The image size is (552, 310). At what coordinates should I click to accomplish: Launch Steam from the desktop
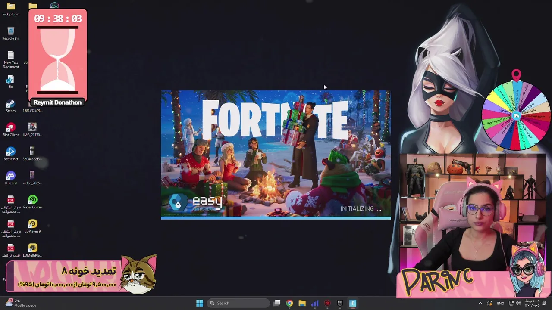[x=11, y=106]
